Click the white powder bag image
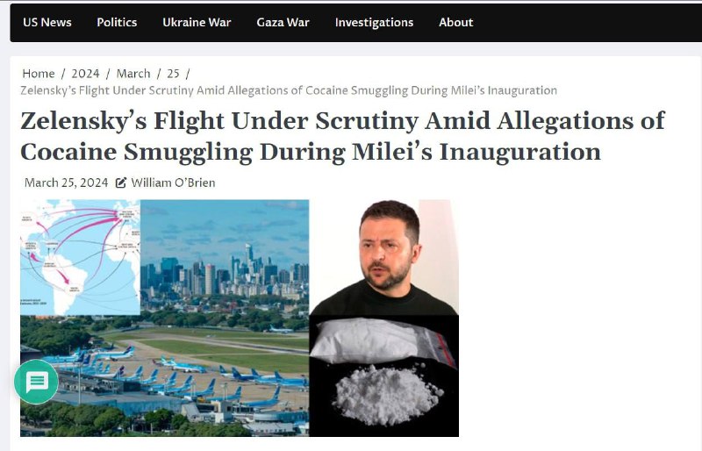The image size is (702, 451). [x=383, y=376]
